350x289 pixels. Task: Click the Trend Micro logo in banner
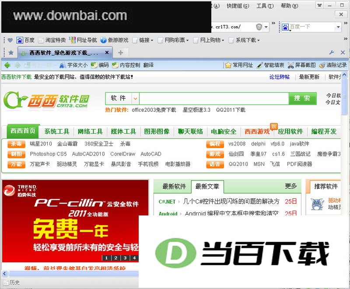coord(20,190)
